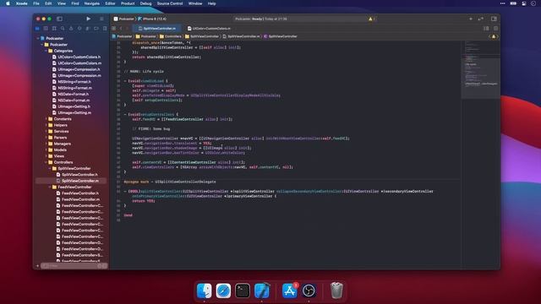Open Finder from the Dock
Viewport: 541px width, 304px height.
(x=205, y=290)
